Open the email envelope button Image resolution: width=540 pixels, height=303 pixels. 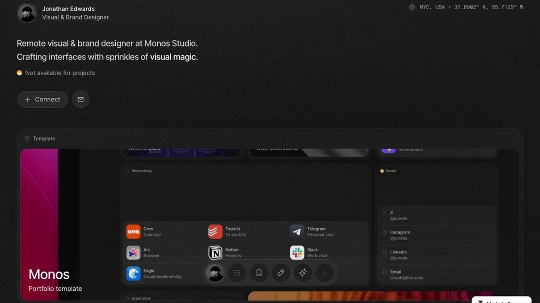[x=81, y=99]
